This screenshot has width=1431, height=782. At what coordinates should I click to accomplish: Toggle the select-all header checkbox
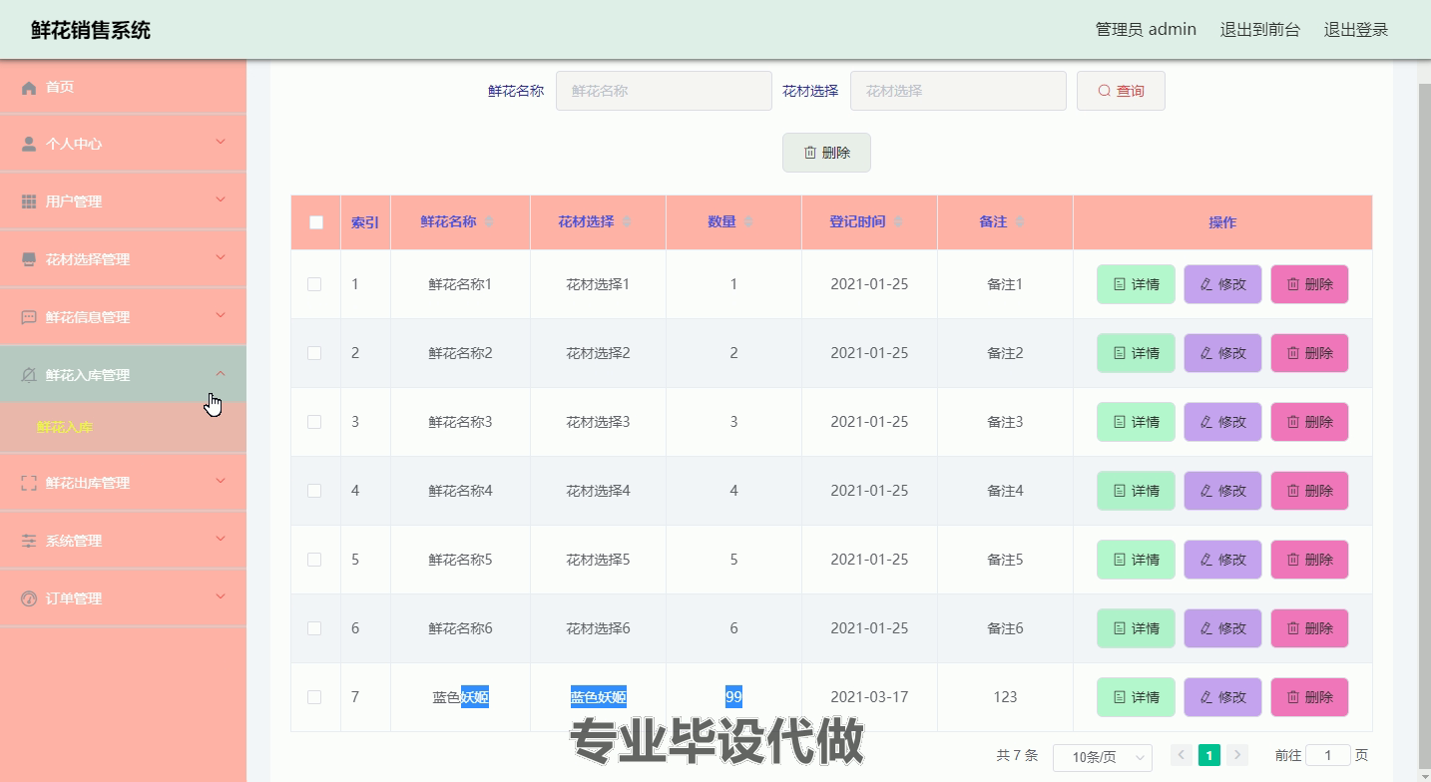316,222
